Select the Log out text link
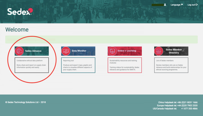Screen dimensions: 203x116 tap(191, 5)
